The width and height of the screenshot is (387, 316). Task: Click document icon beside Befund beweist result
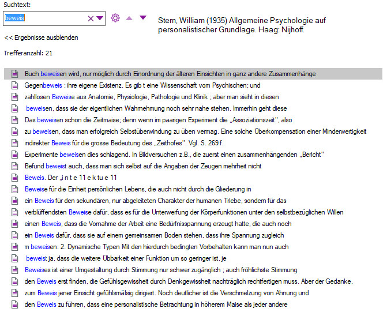click(x=15, y=166)
